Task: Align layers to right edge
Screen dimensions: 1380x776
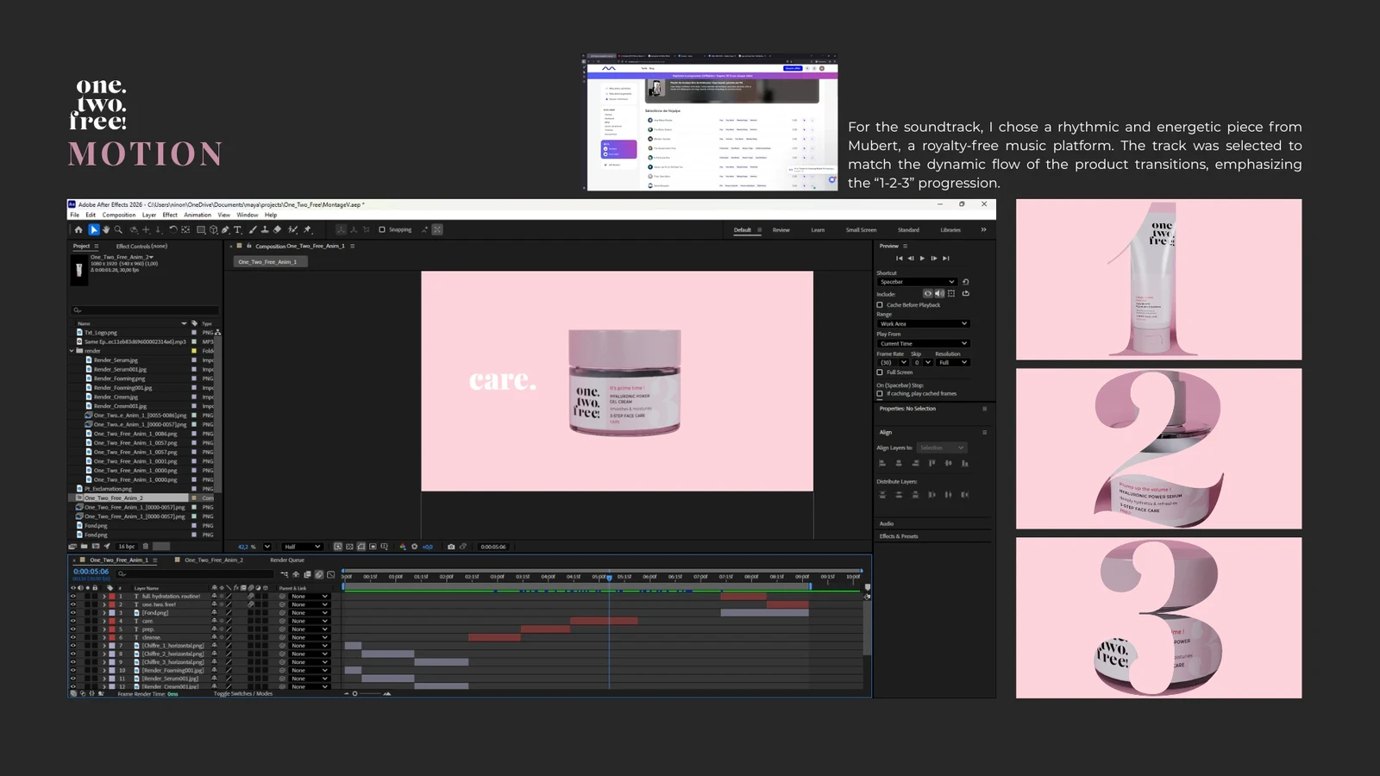Action: pyautogui.click(x=915, y=463)
